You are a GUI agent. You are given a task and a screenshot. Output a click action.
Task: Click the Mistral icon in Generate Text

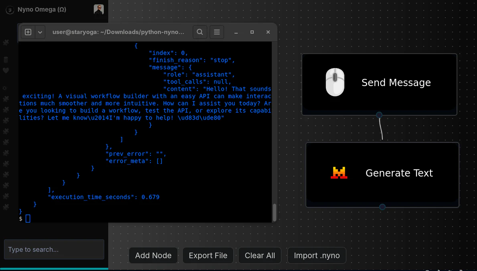point(339,173)
